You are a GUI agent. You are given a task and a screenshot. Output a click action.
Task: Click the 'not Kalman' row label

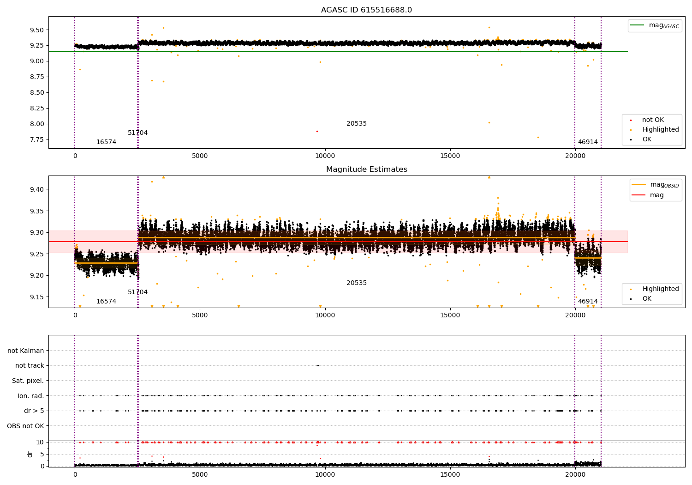pos(26,351)
